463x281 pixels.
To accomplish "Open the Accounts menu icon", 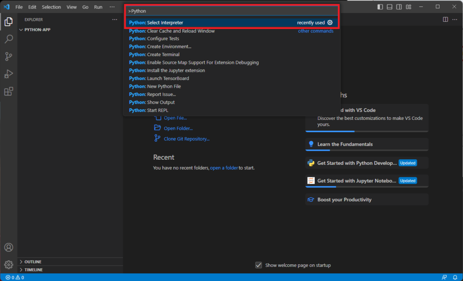I will 9,247.
